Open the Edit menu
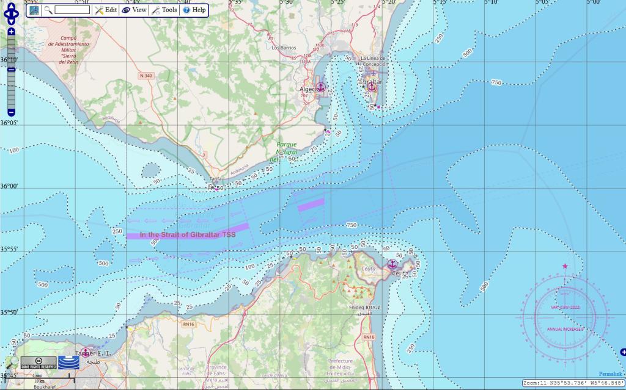Image resolution: width=626 pixels, height=390 pixels. click(106, 10)
